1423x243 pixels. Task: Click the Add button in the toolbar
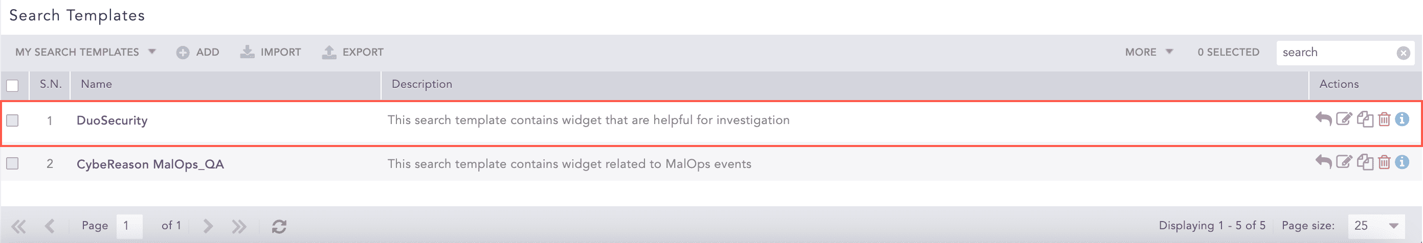(198, 52)
